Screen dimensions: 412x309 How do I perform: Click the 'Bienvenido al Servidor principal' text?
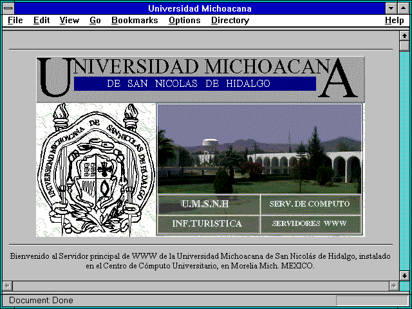pyautogui.click(x=66, y=256)
